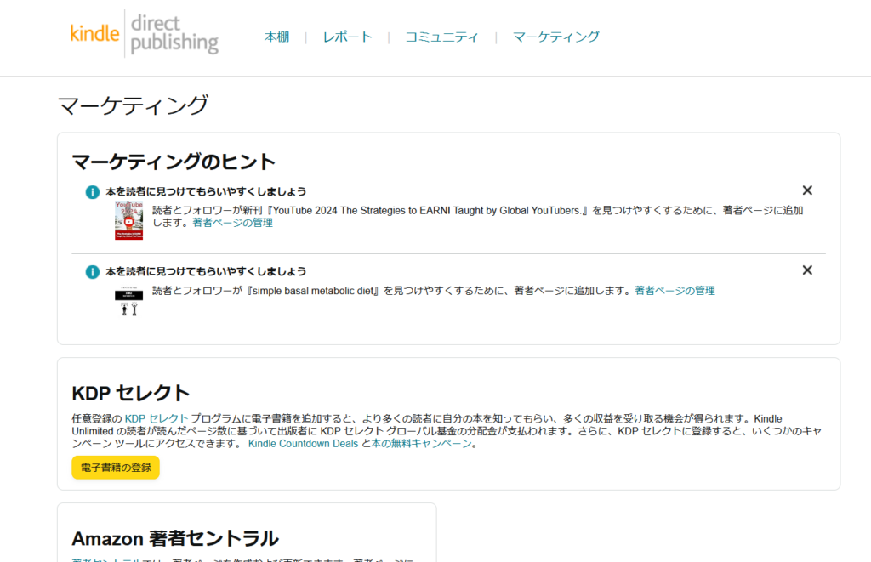Select マーケティング in the top navigation
871x562 pixels.
click(555, 37)
